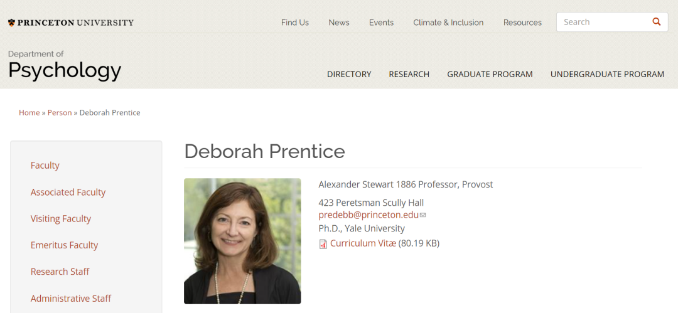Click the Person breadcrumb link

pos(60,113)
